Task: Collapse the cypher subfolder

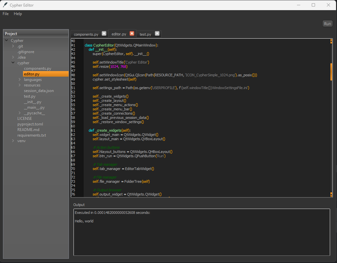Action: point(13,63)
